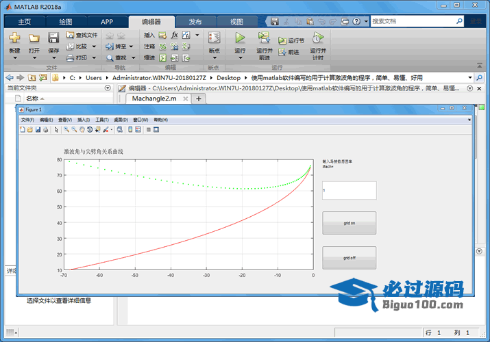The width and height of the screenshot is (490, 342).
Task: Switch to the APP ribbon tab
Action: tap(106, 22)
